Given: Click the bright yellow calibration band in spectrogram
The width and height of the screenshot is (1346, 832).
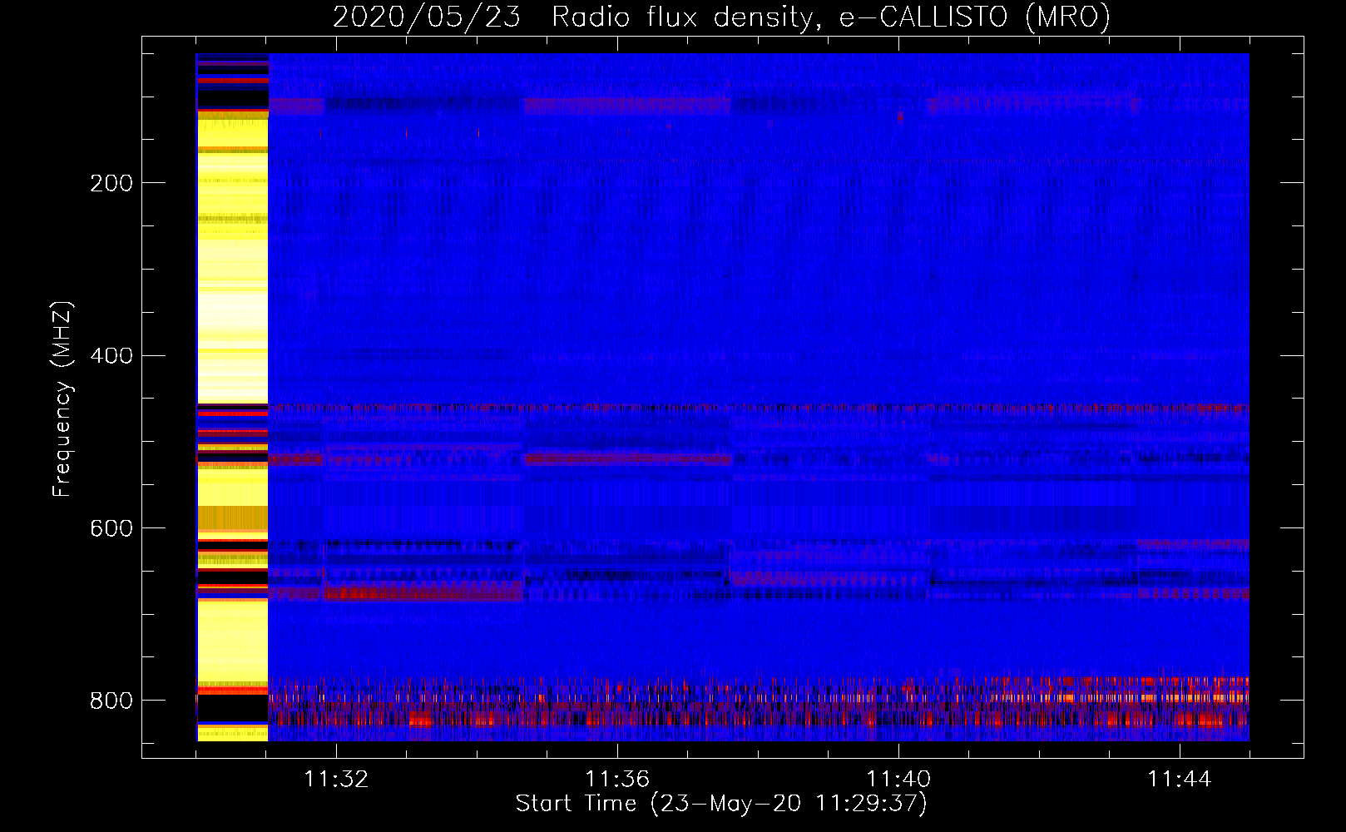Looking at the screenshot, I should click(232, 398).
